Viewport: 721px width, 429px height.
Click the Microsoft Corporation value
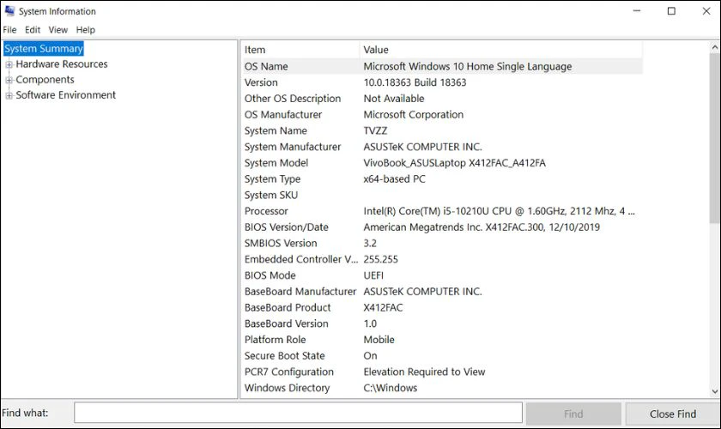coord(414,114)
